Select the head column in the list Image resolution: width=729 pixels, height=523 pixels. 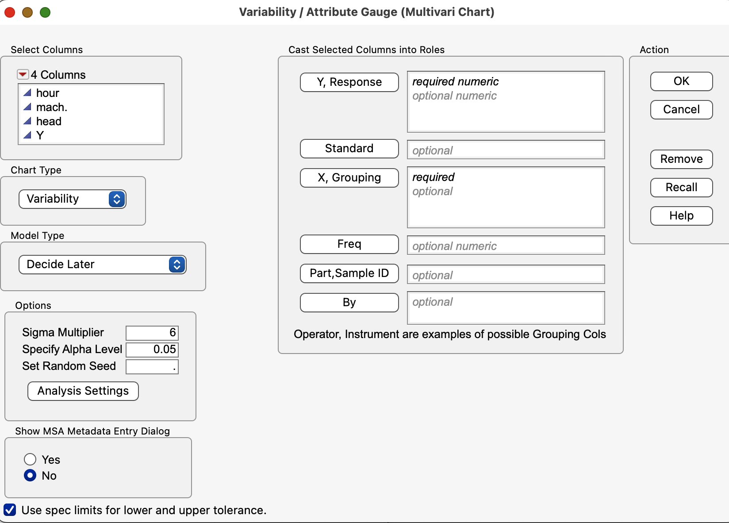(x=49, y=121)
